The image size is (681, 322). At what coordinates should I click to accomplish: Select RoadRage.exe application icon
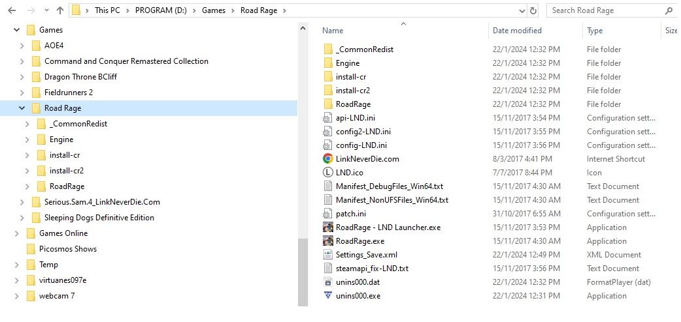tap(328, 241)
